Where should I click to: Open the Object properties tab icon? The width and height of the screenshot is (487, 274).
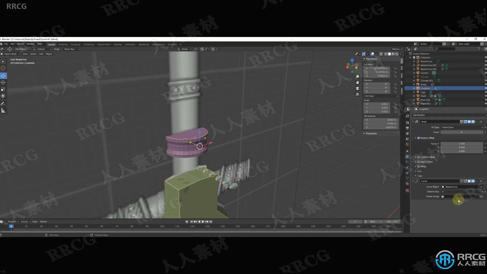click(407, 151)
